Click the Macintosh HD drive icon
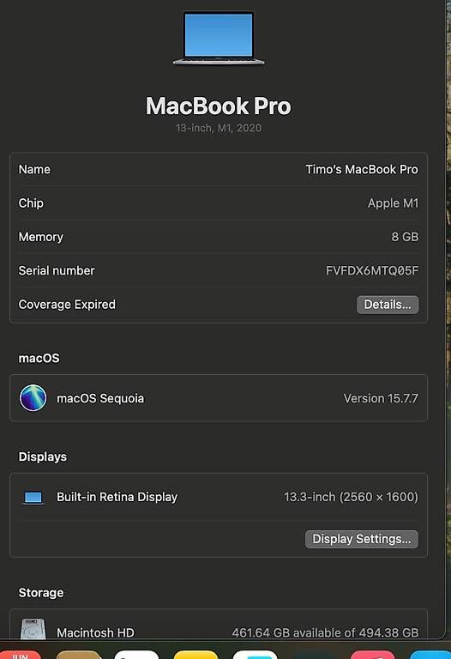 click(x=33, y=629)
